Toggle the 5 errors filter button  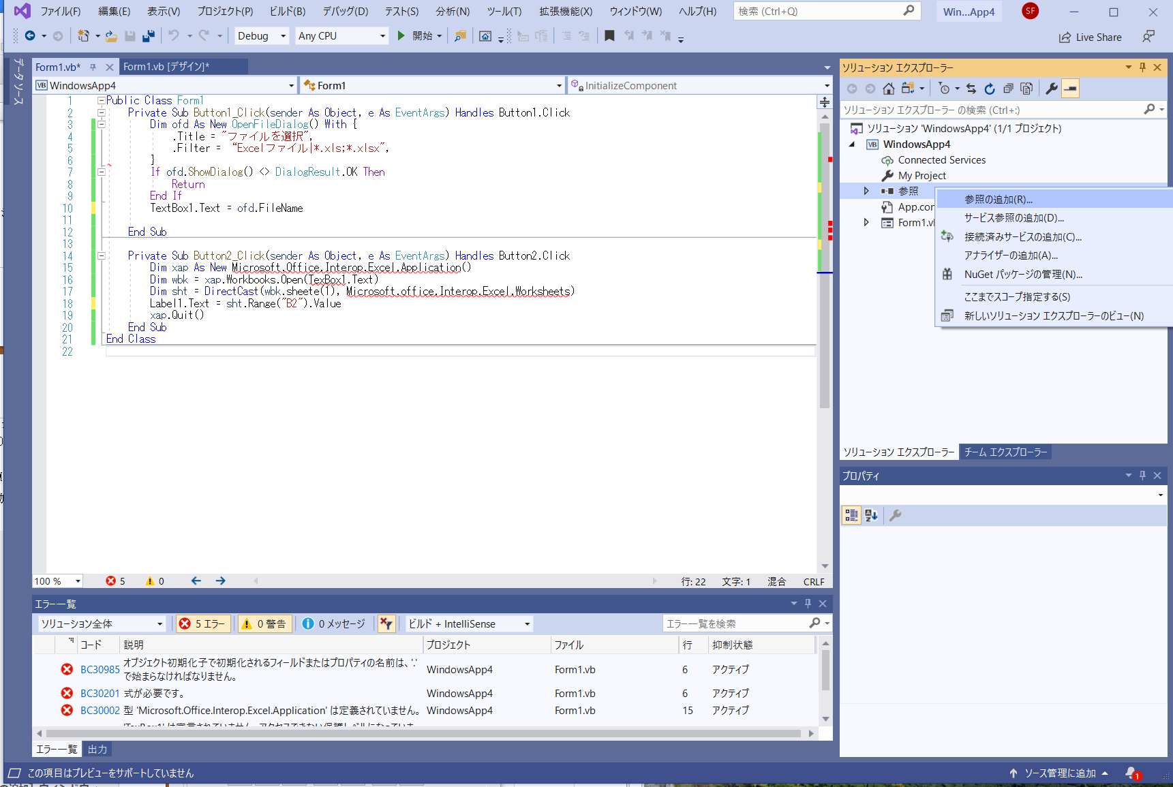pyautogui.click(x=202, y=623)
